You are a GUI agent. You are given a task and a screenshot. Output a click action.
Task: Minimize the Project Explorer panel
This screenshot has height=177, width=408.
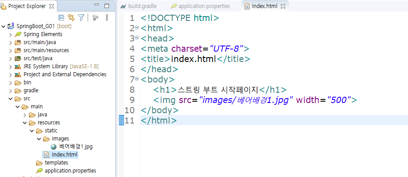[x=97, y=5]
